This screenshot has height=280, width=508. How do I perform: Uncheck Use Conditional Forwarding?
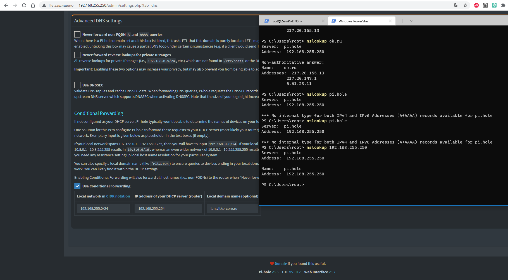tap(77, 186)
